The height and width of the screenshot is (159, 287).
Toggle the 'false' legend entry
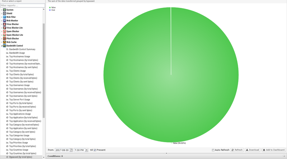coord(52,8)
